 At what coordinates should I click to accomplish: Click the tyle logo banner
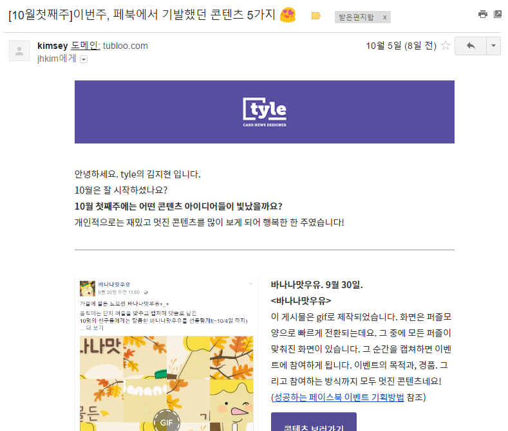[265, 112]
